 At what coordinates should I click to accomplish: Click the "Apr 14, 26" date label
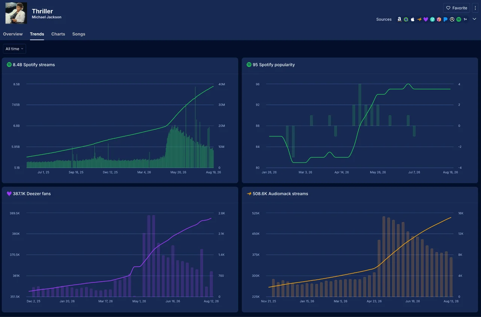[342, 172]
